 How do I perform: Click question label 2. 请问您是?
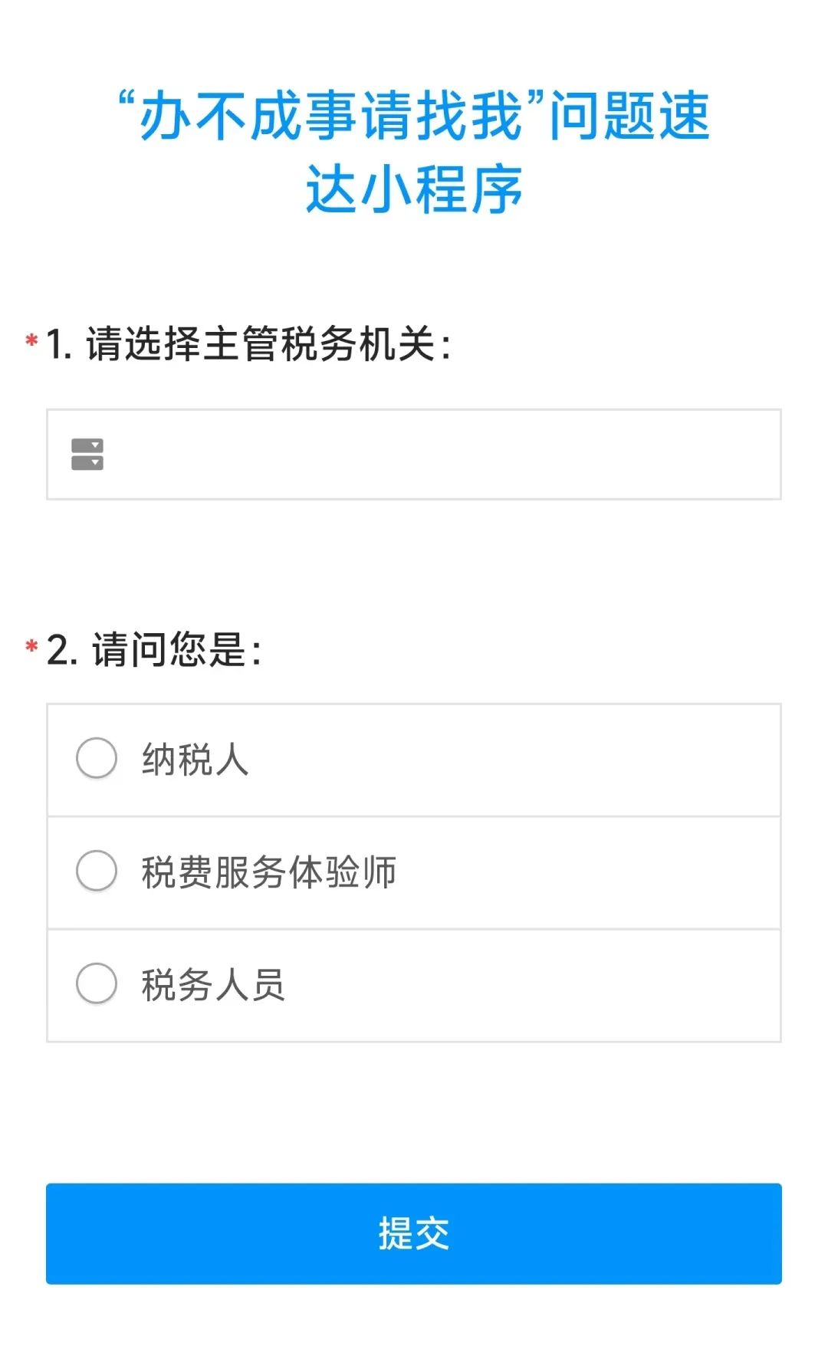click(154, 650)
